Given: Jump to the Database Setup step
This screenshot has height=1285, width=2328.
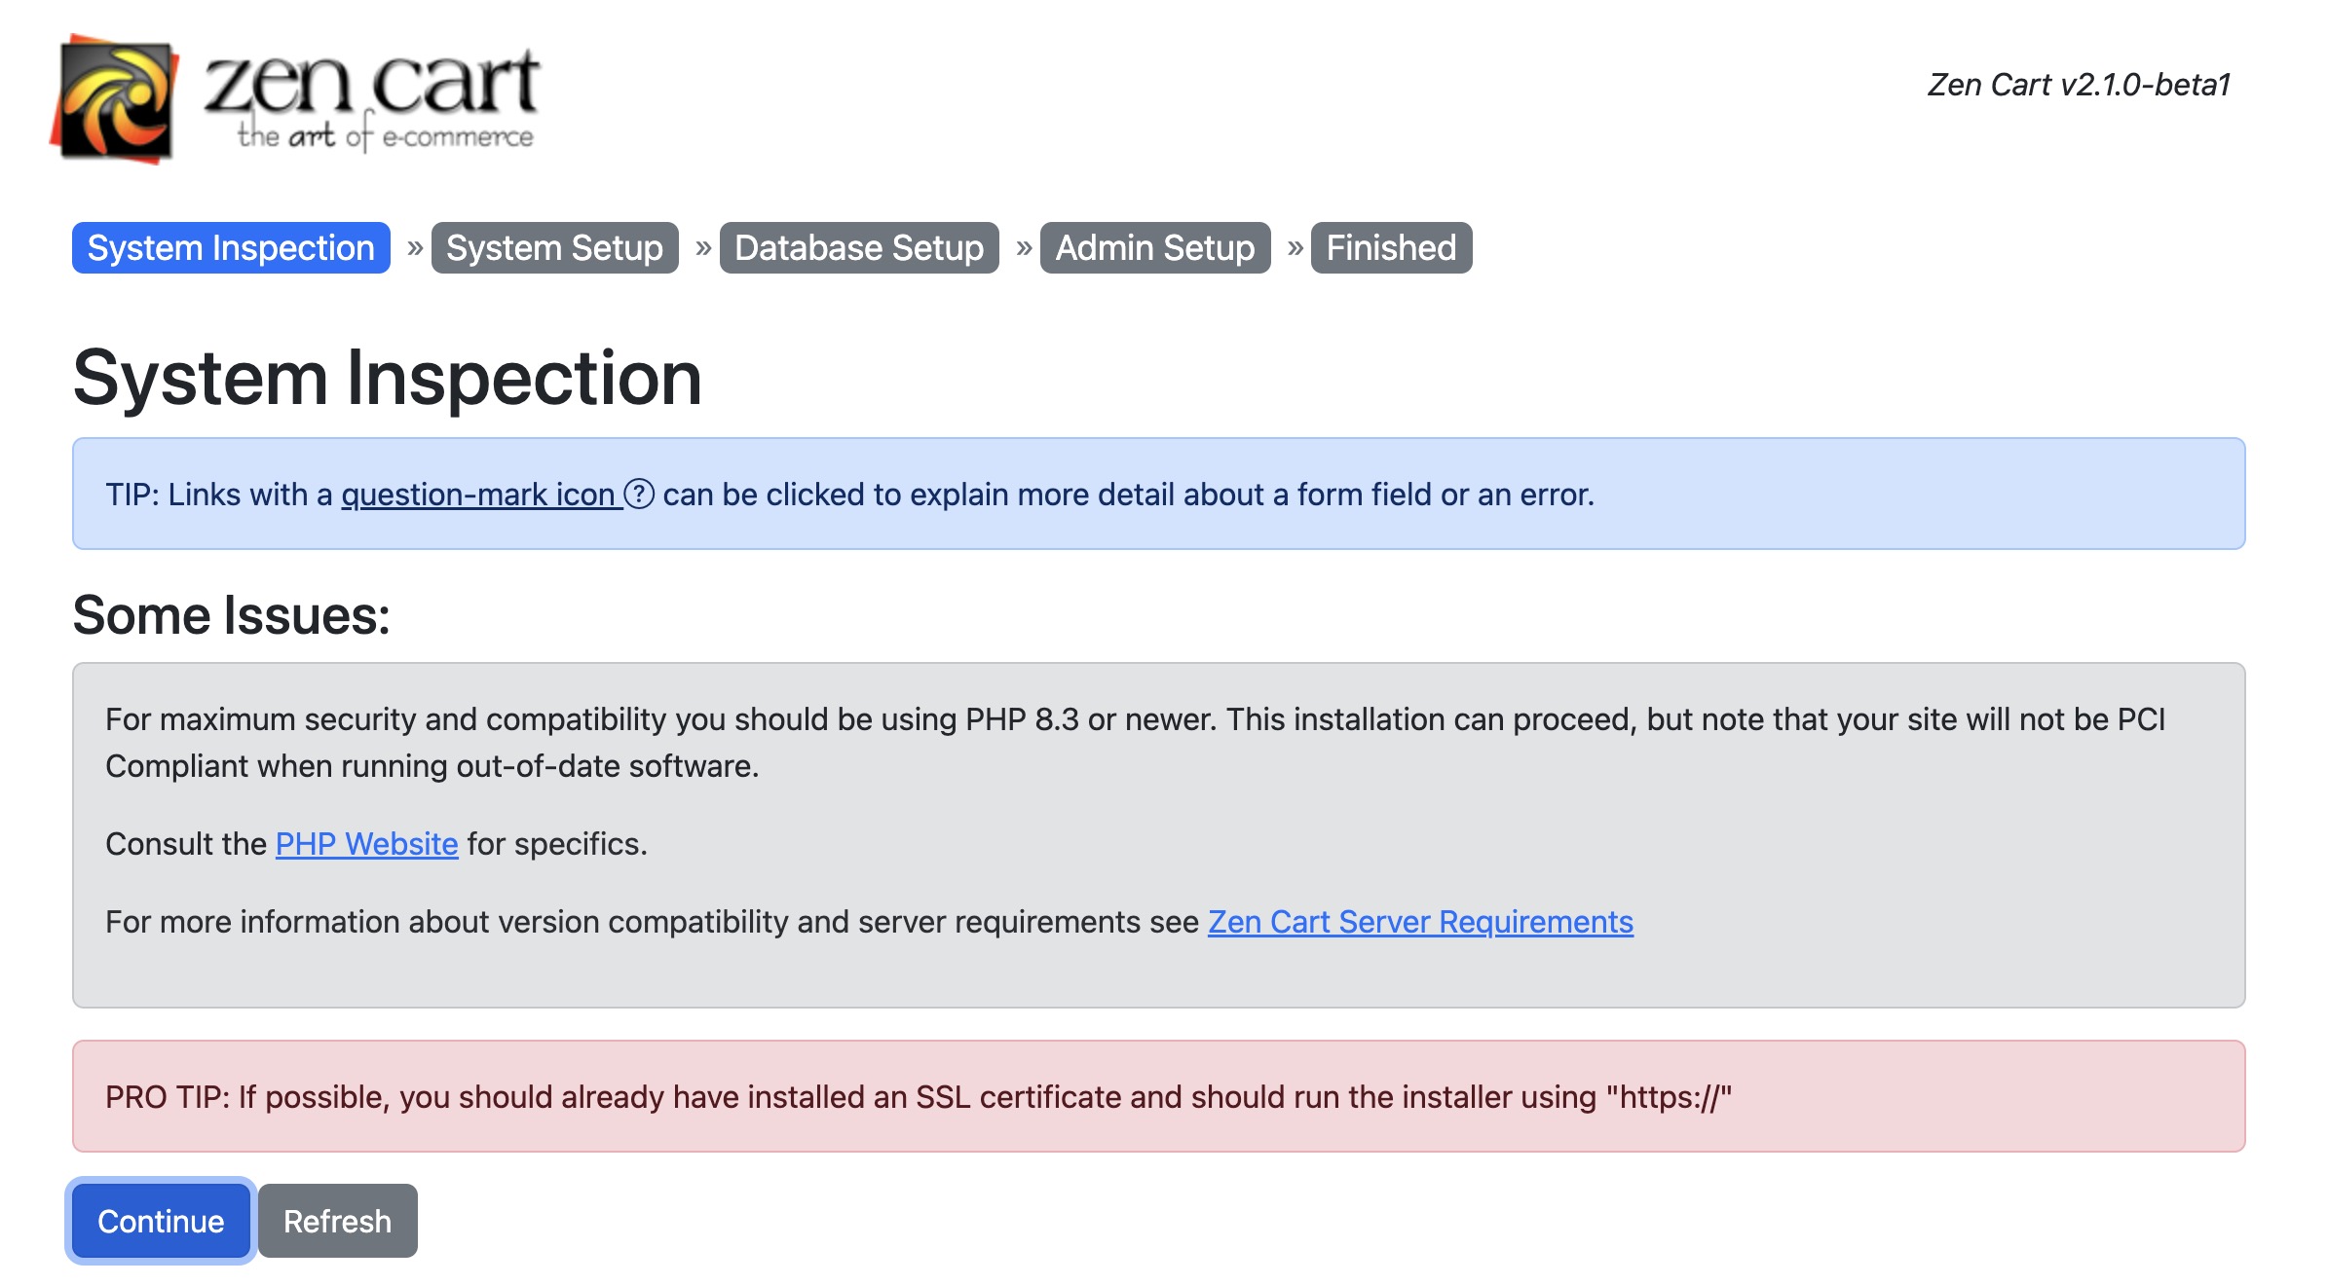Looking at the screenshot, I should pyautogui.click(x=859, y=247).
